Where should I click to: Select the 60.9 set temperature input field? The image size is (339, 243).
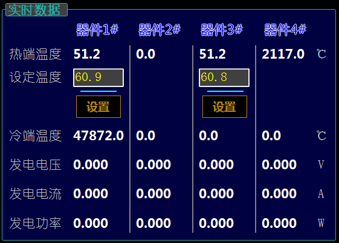98,77
